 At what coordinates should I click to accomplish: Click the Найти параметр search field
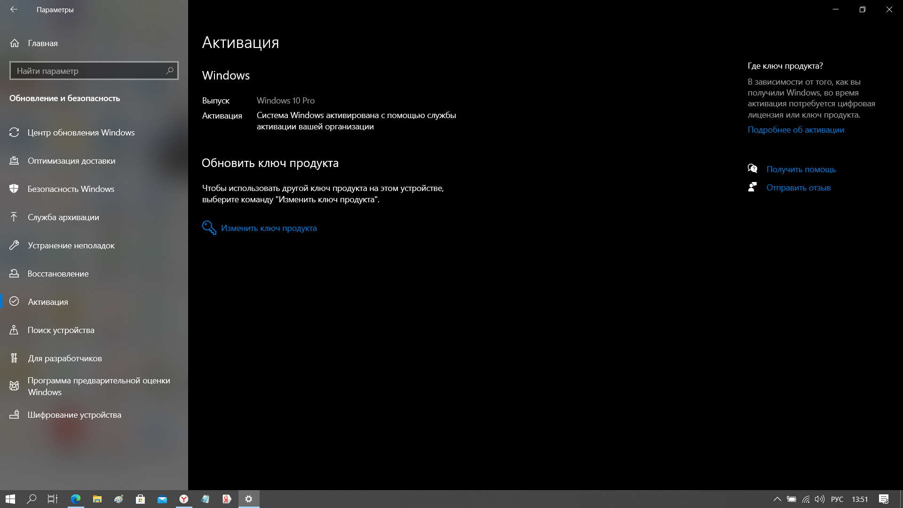[x=94, y=71]
